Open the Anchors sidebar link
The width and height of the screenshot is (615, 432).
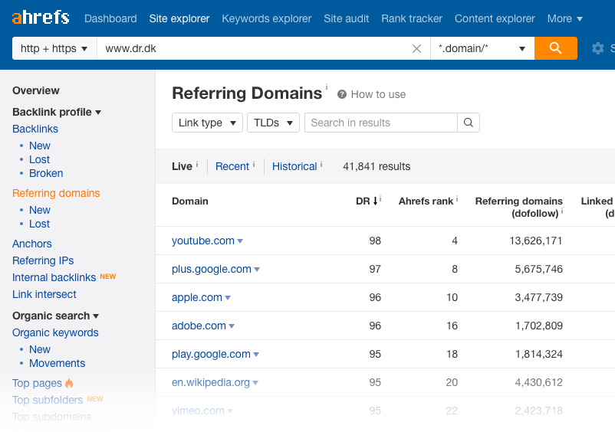pos(32,244)
